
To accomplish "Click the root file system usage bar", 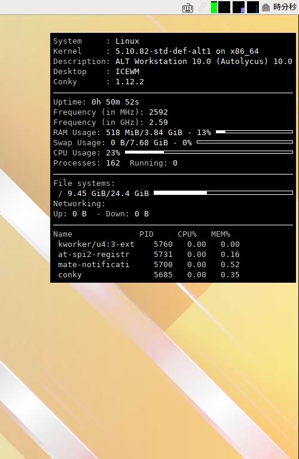I will pyautogui.click(x=223, y=192).
